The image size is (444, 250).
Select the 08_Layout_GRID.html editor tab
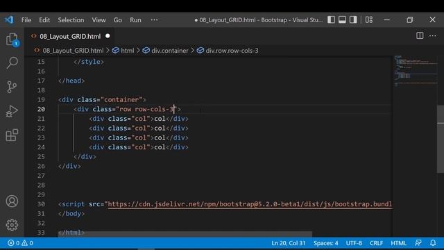click(70, 36)
